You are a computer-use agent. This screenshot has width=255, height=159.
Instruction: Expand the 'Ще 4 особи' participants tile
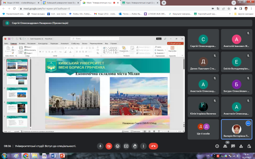[203, 129]
